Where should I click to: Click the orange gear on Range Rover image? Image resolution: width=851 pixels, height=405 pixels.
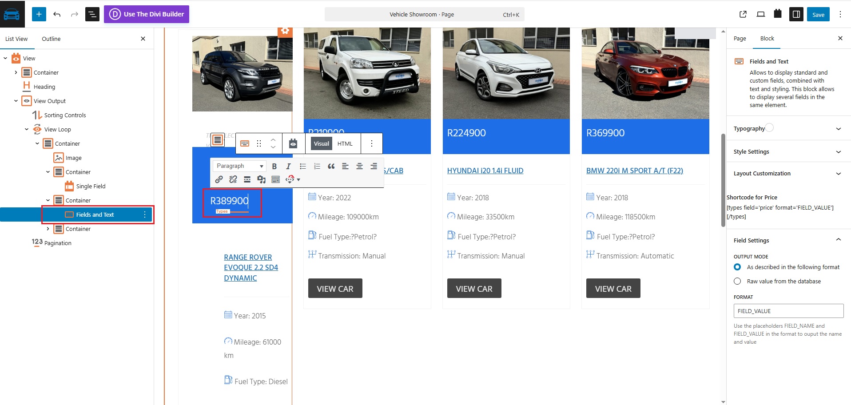(285, 31)
